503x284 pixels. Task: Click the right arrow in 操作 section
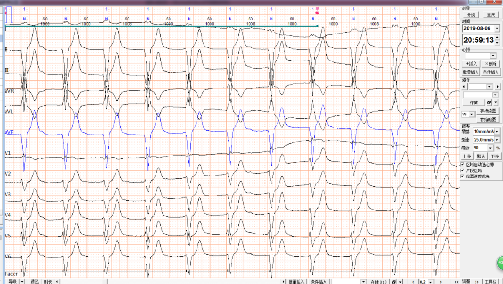click(497, 87)
